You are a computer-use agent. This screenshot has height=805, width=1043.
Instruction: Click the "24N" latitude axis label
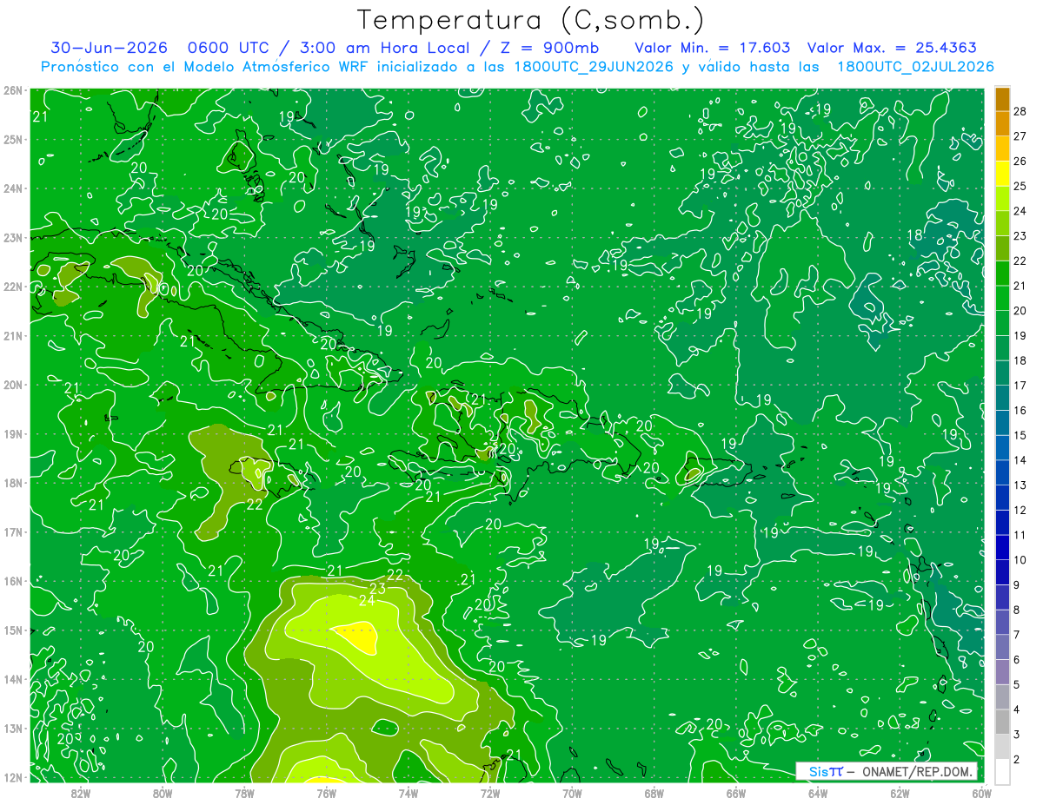(x=13, y=188)
